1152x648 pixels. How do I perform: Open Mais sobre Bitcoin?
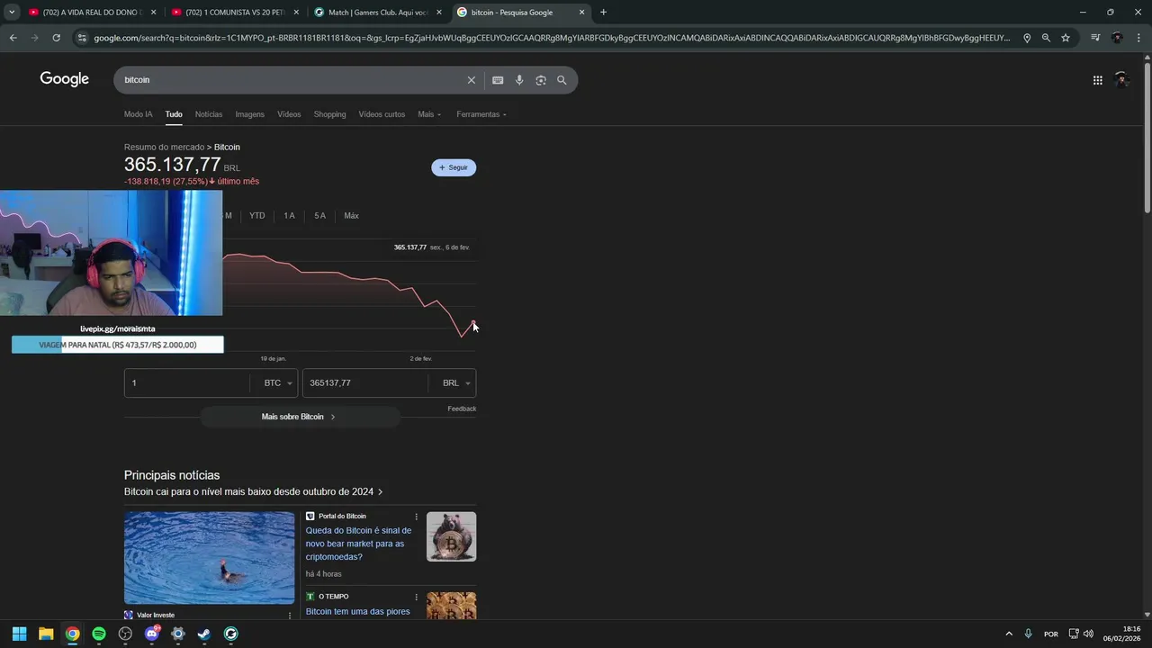pyautogui.click(x=300, y=417)
